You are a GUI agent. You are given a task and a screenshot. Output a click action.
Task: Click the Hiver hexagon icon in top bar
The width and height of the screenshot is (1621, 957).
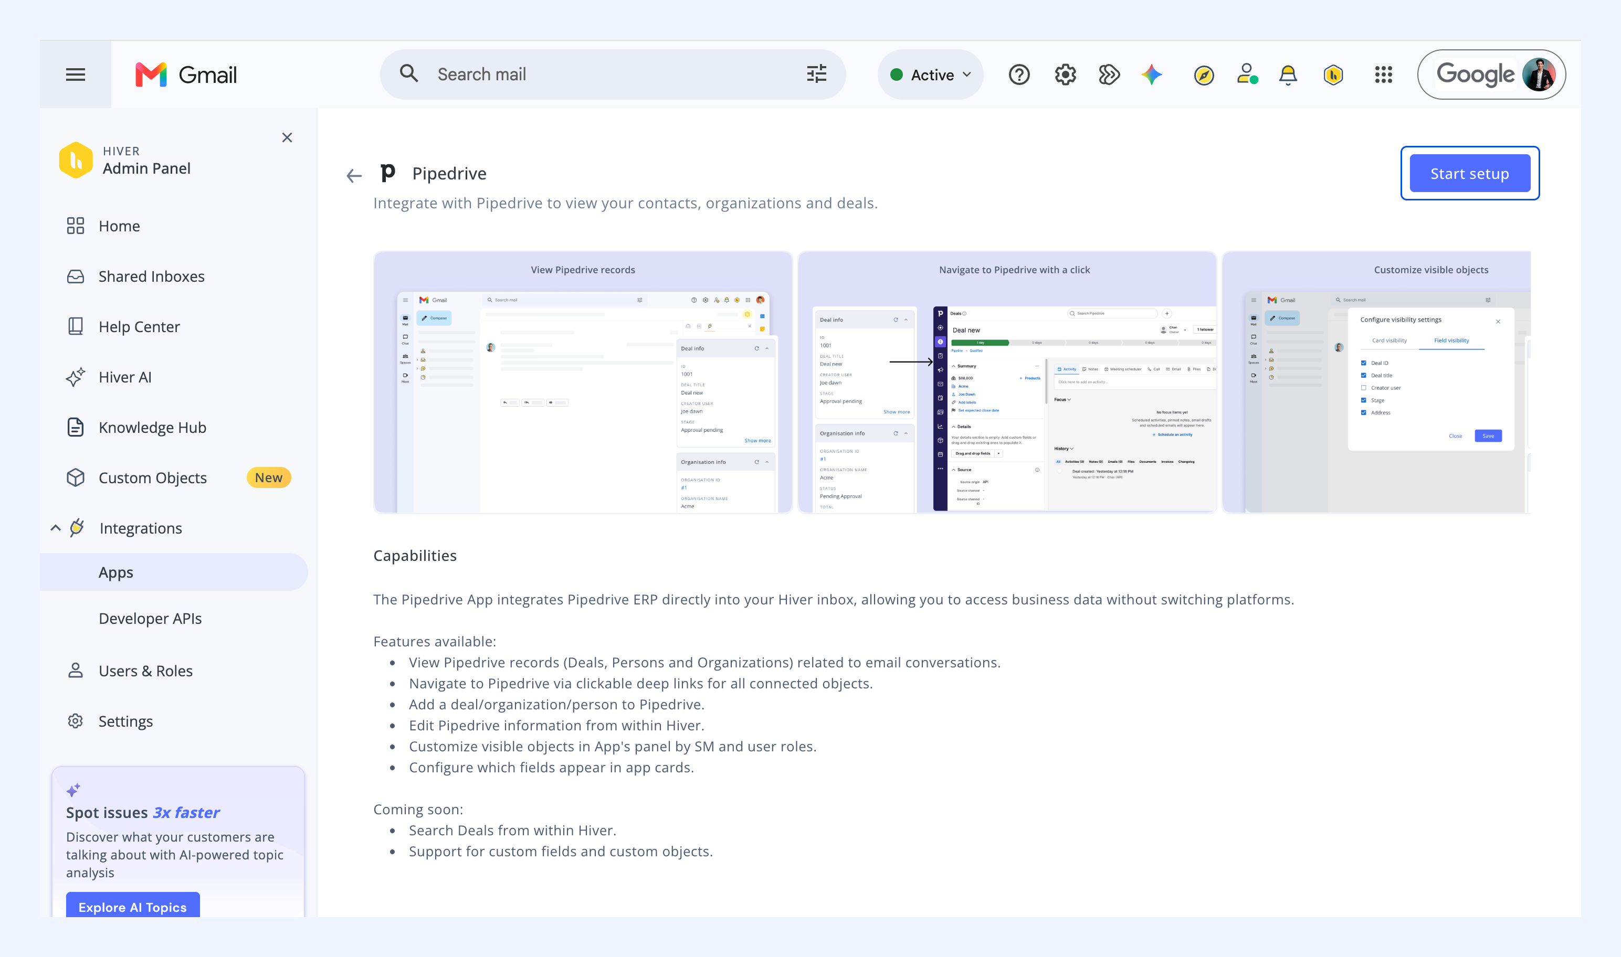[1333, 75]
